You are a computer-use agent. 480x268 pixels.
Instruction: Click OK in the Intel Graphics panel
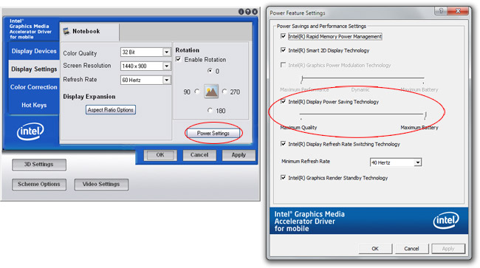160,155
